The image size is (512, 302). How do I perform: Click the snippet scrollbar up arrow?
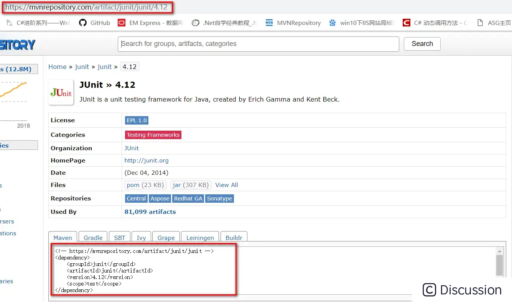coord(499,251)
